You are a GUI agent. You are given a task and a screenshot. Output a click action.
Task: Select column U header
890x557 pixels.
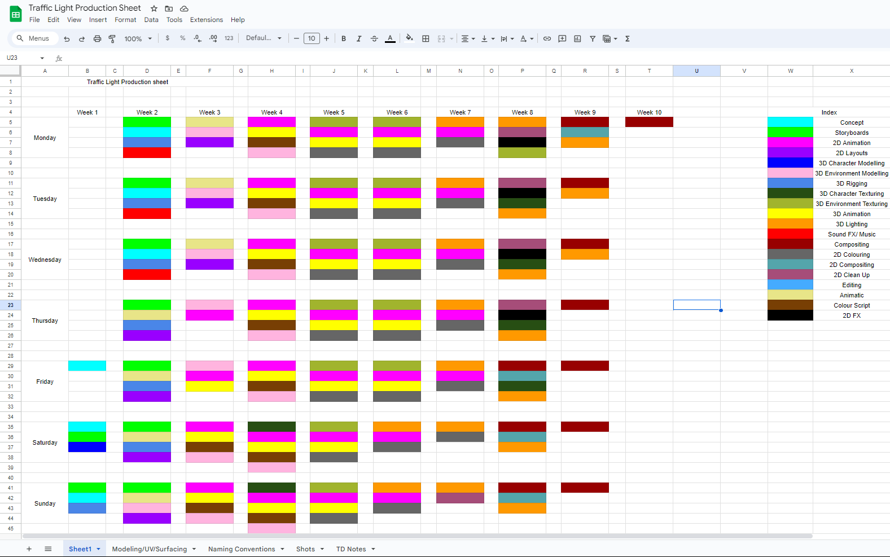(x=696, y=71)
